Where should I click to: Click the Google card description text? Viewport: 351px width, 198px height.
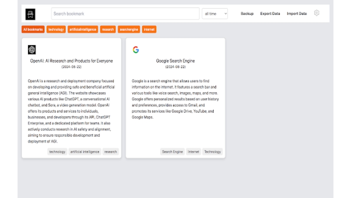[175, 99]
